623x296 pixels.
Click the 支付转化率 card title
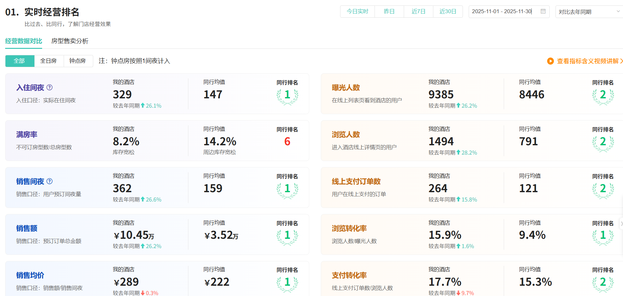[349, 275]
